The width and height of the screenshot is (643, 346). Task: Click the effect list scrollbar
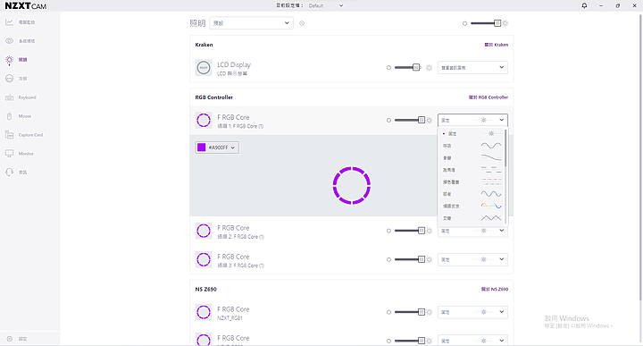point(505,148)
